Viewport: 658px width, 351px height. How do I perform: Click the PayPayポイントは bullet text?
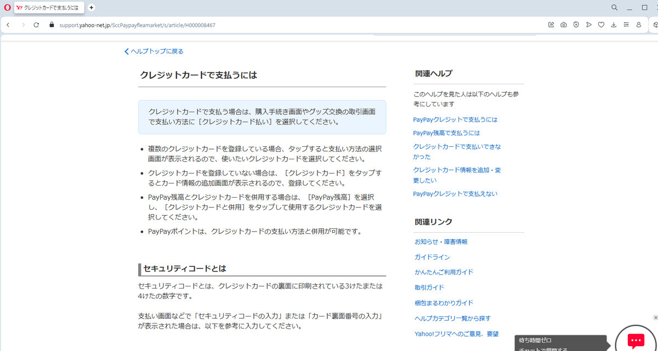tap(256, 231)
